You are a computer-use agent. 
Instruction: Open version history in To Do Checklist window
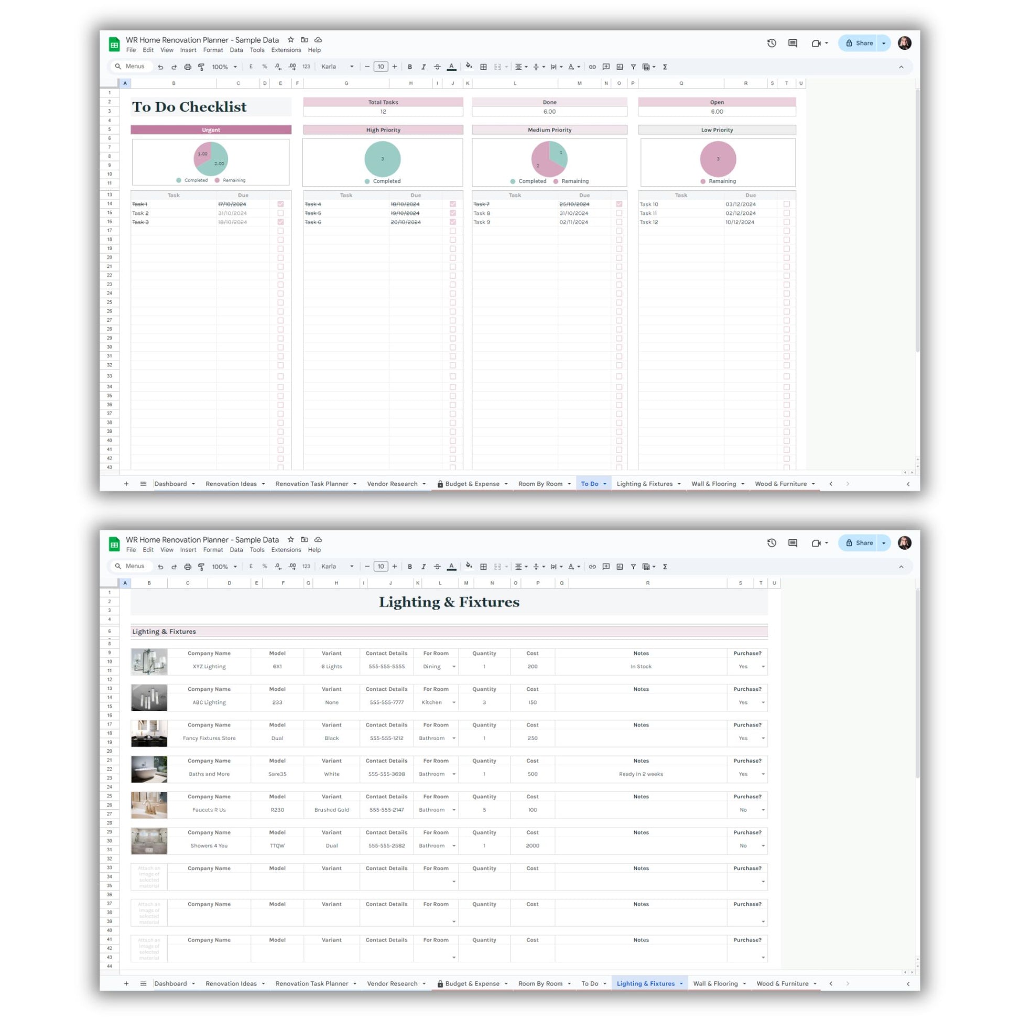coord(772,44)
